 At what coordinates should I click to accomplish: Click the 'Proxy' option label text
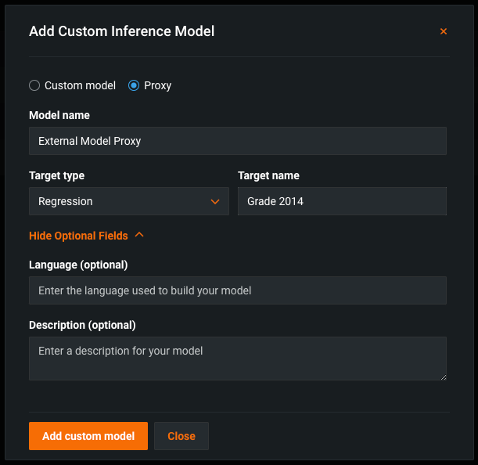tap(157, 85)
